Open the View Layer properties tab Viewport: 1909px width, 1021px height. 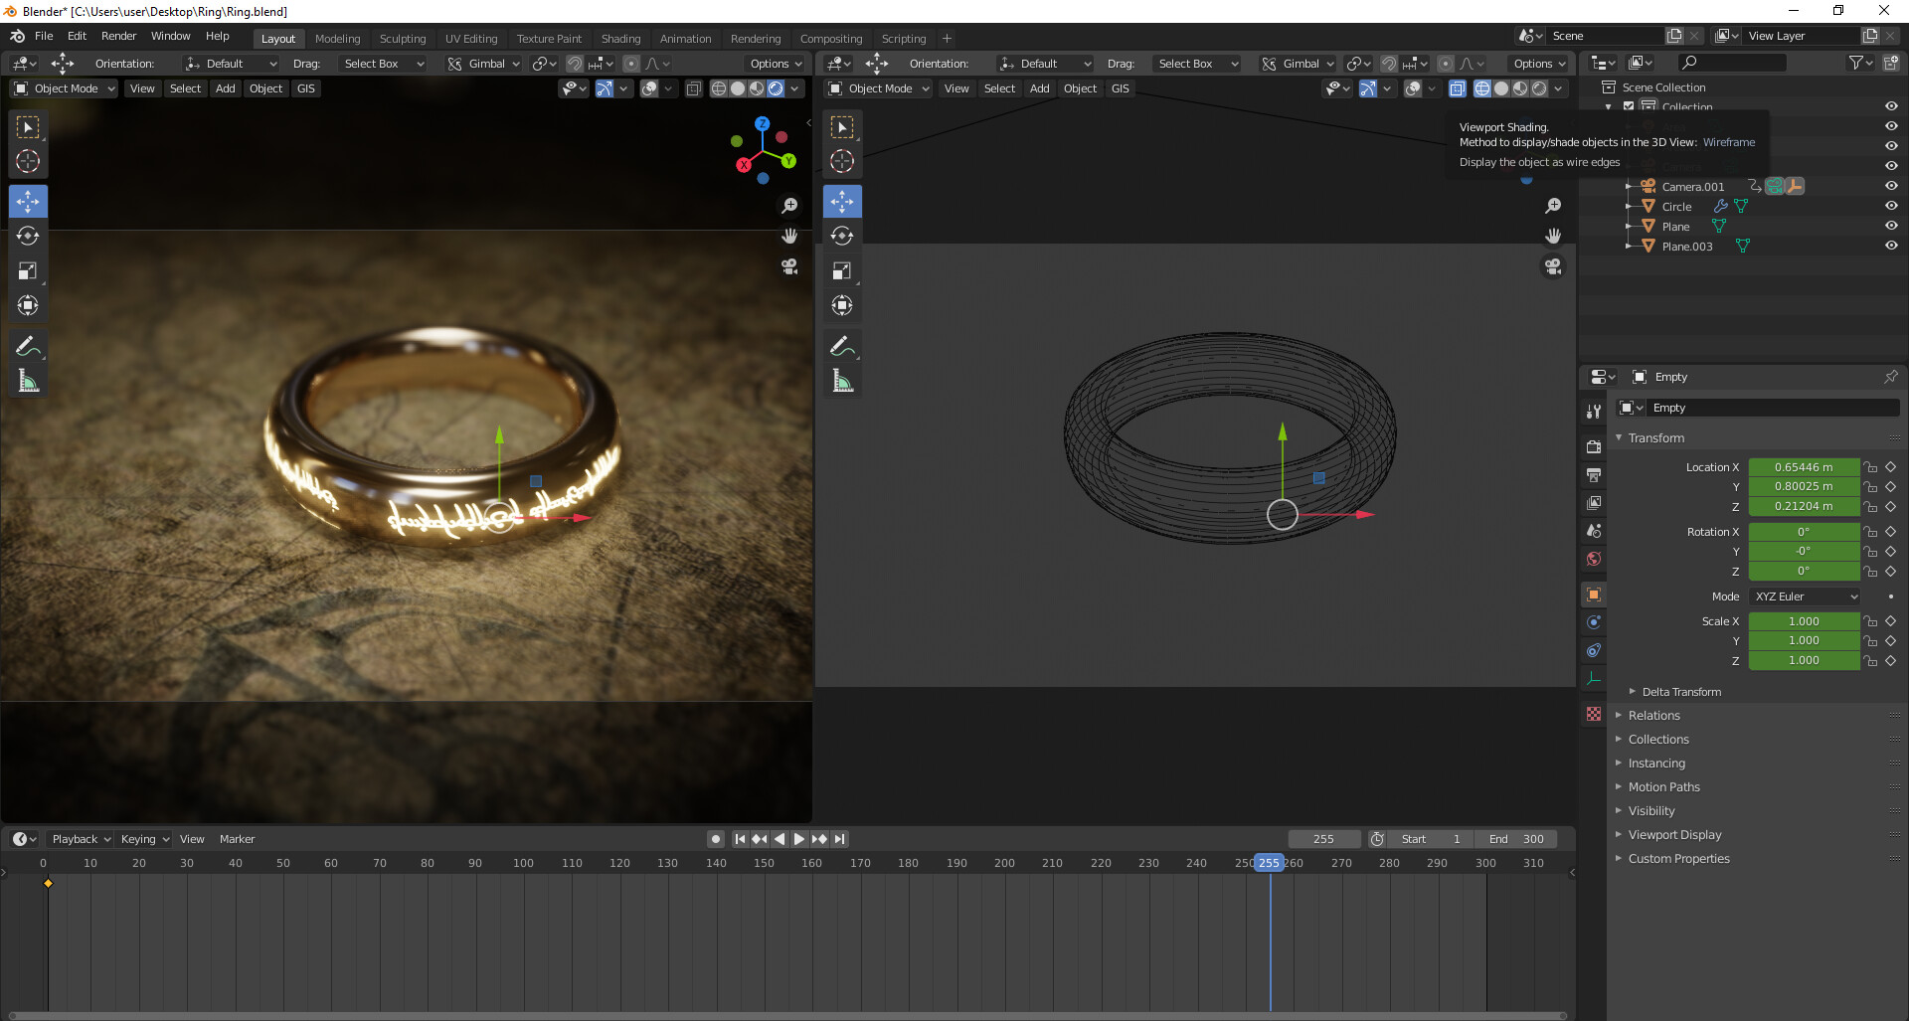1594,503
